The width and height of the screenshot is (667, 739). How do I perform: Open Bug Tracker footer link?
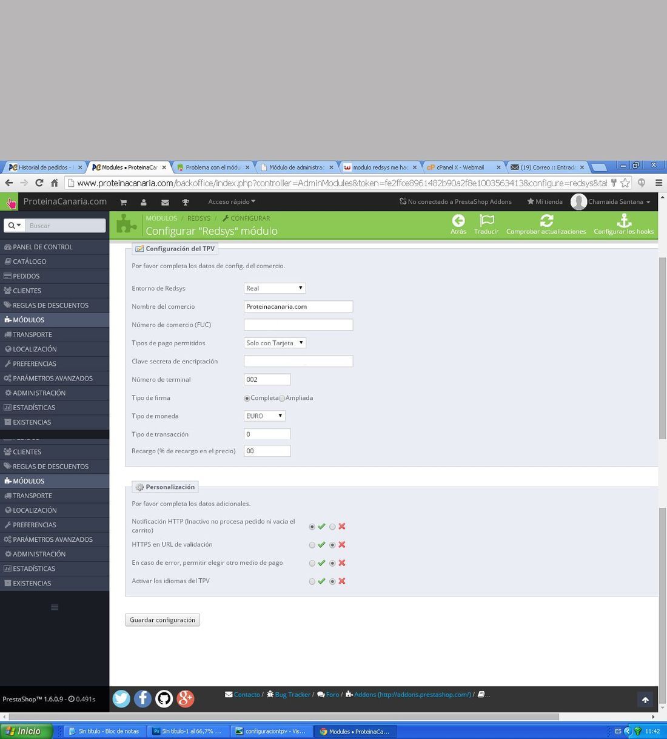click(x=288, y=695)
